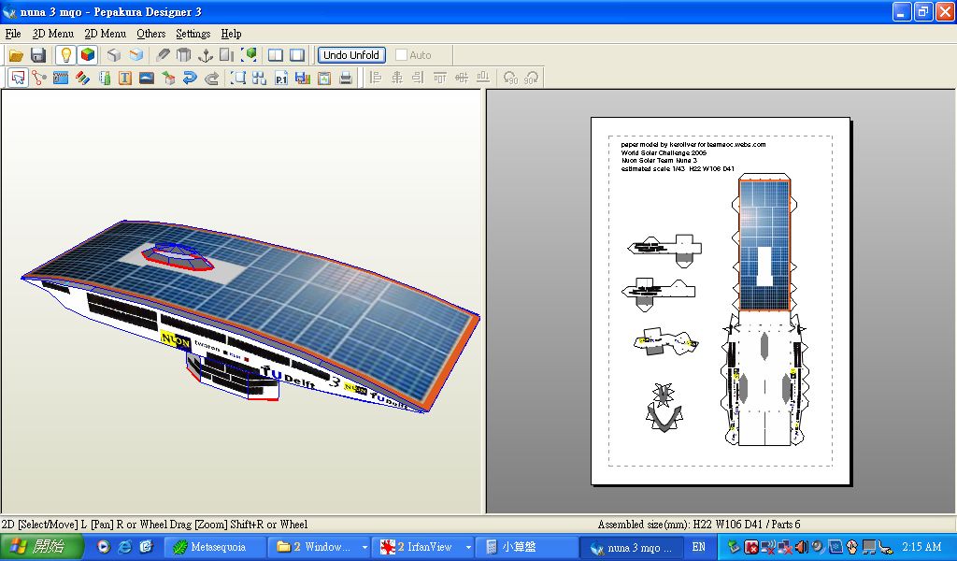Click the anchor icon in the toolbar

tap(206, 55)
